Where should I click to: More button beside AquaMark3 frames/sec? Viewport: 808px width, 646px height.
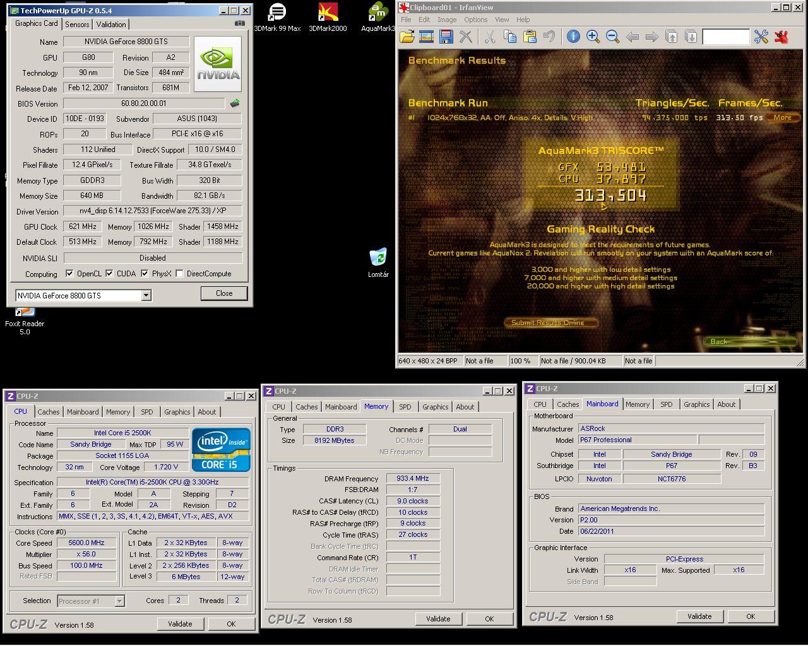(783, 117)
